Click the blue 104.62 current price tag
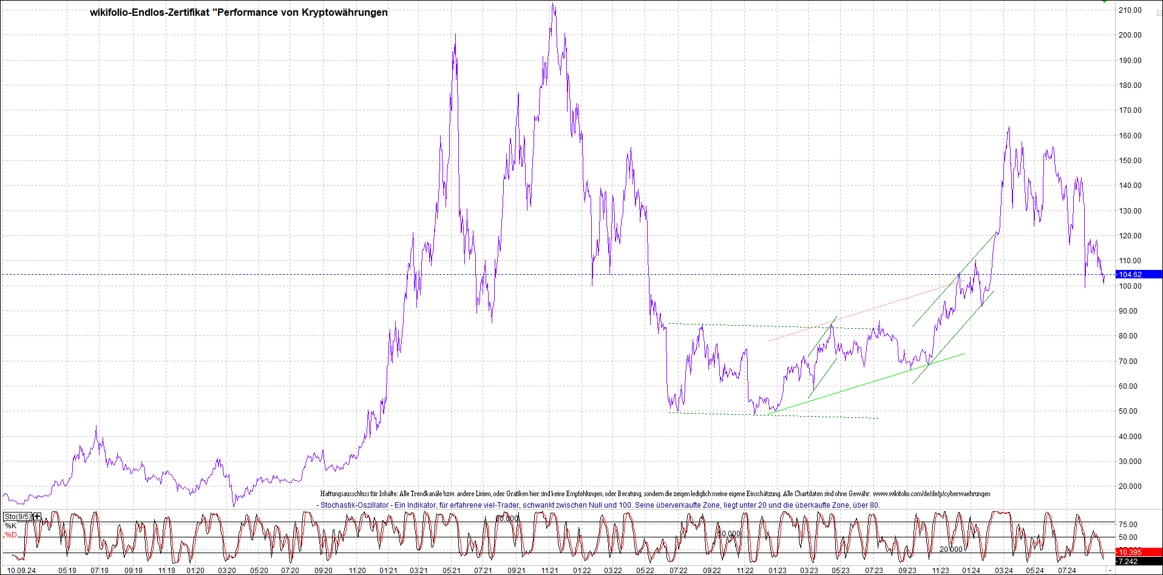The height and width of the screenshot is (575, 1163). click(1139, 275)
